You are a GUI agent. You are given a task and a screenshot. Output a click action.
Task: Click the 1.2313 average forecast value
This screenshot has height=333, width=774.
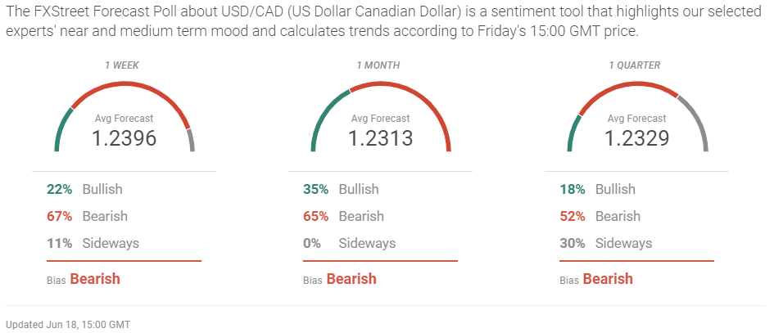click(380, 138)
